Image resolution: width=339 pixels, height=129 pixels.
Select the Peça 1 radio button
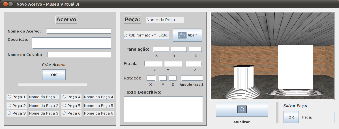[x=9, y=97]
